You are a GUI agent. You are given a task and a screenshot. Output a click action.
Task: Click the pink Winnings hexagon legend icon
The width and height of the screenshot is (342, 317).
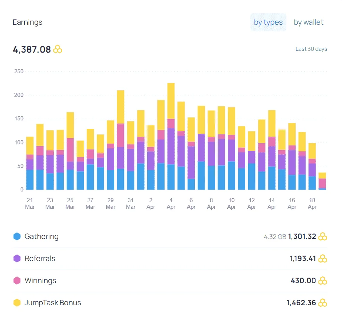(x=17, y=280)
